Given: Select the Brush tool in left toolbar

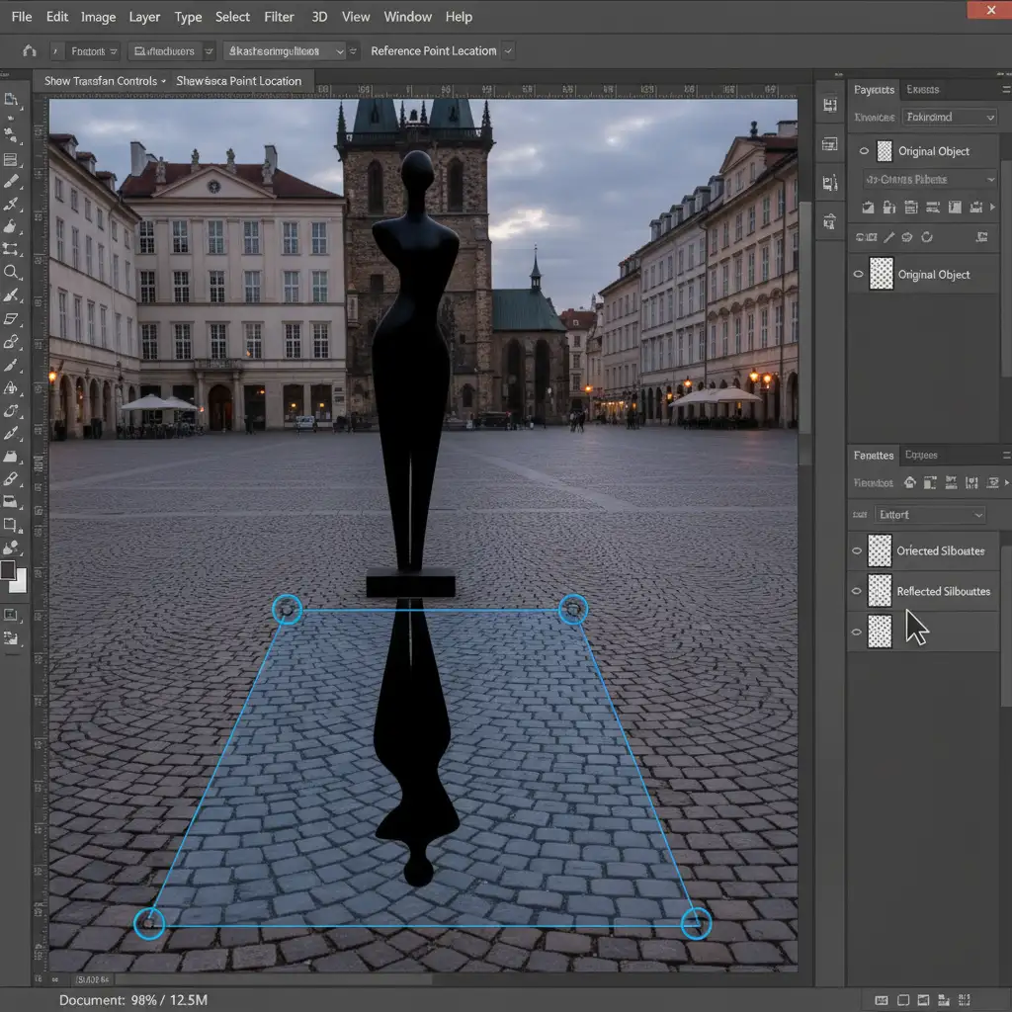Looking at the screenshot, I should (11, 182).
